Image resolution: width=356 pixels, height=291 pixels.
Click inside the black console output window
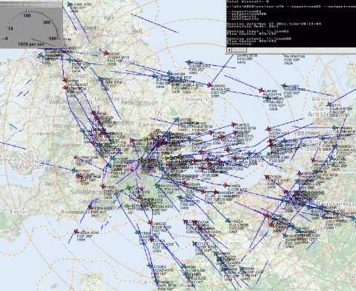point(291,24)
